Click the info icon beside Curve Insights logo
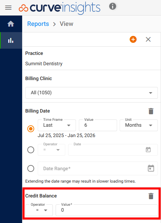 (112, 7)
